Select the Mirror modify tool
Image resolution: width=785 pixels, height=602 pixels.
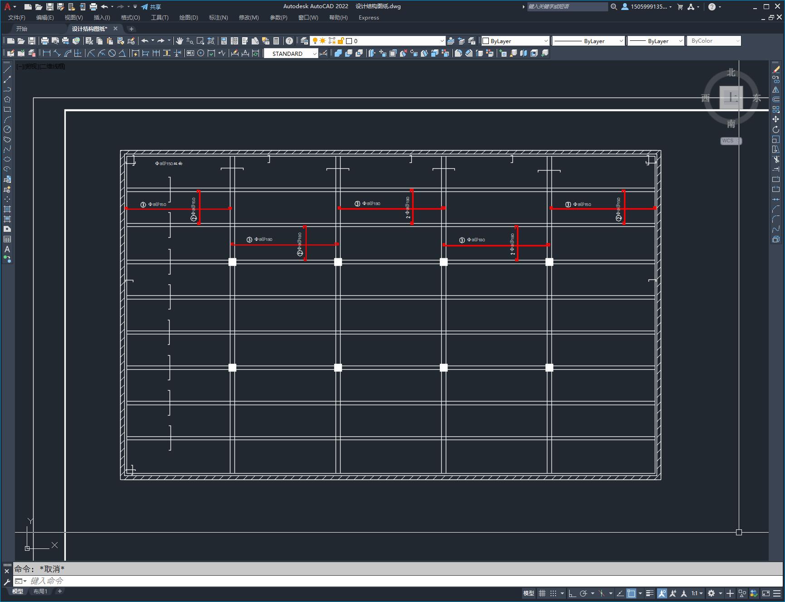pyautogui.click(x=776, y=89)
